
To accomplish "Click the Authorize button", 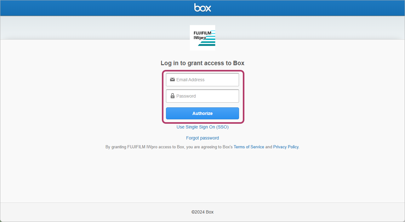I will point(202,113).
